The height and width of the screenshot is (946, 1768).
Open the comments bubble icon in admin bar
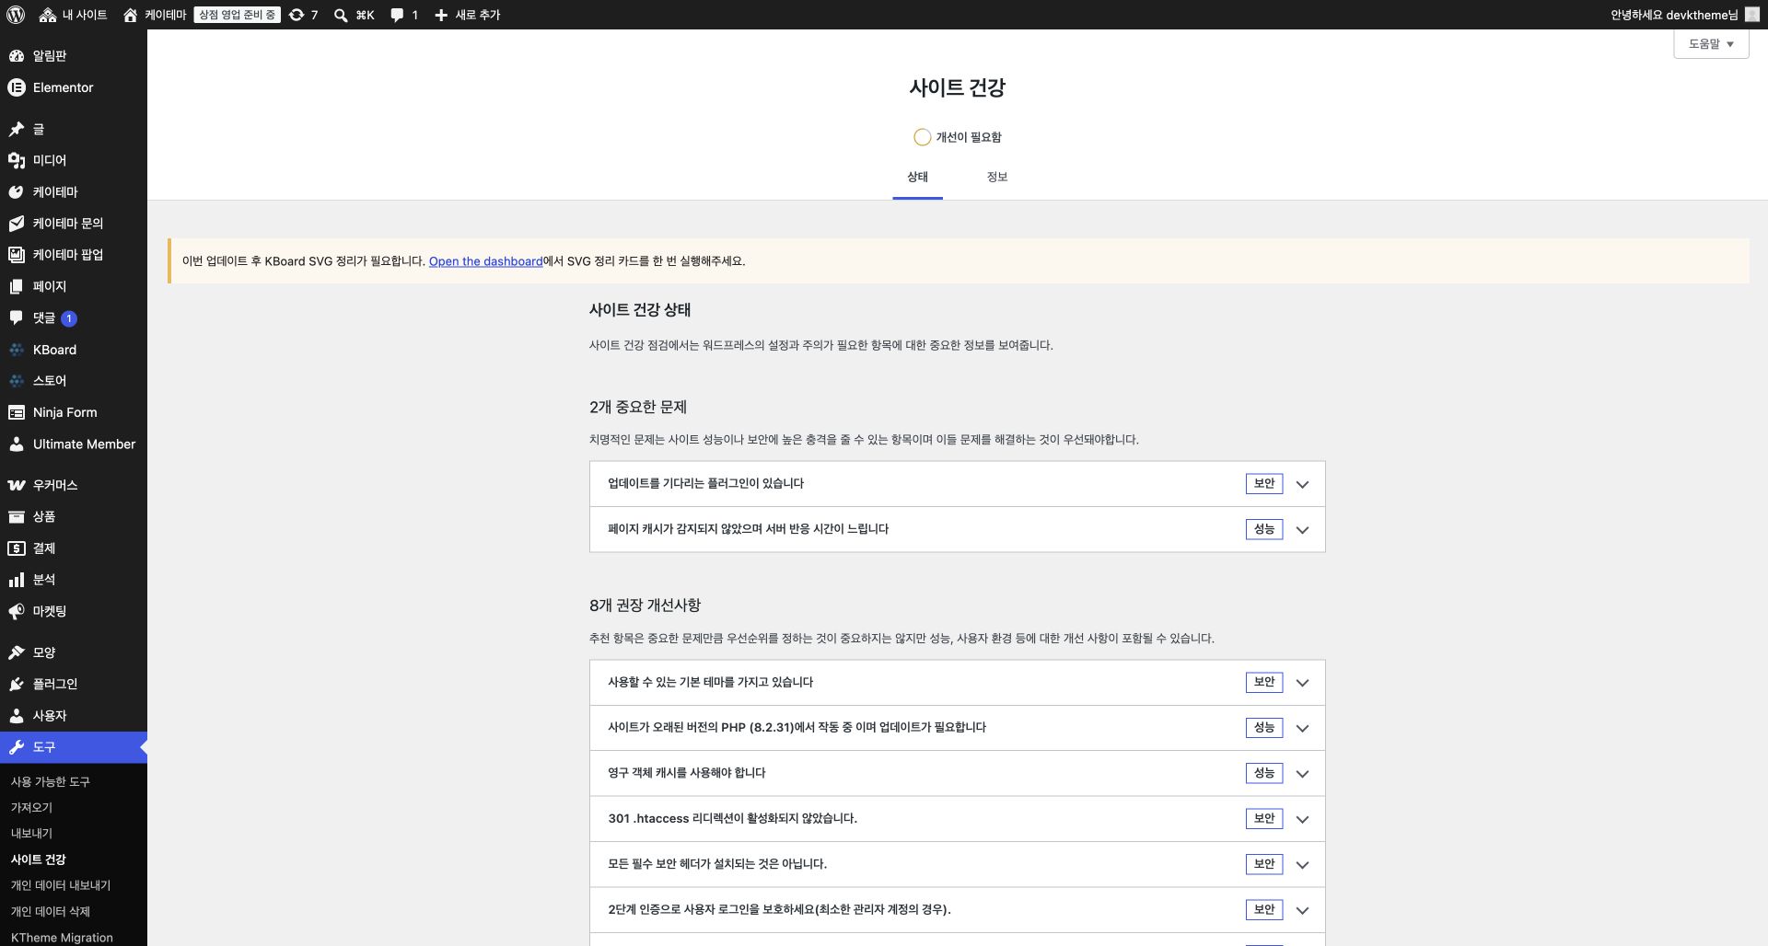[397, 15]
